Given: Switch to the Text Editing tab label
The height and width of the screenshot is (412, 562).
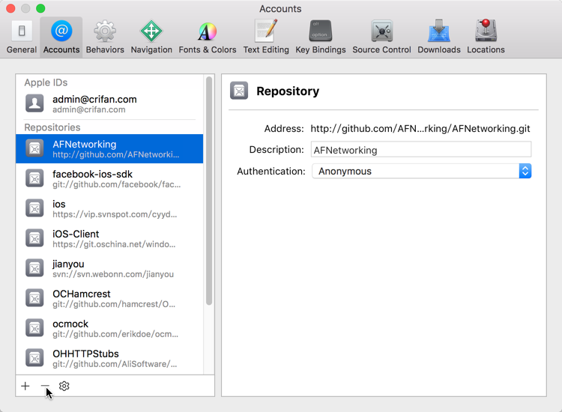Looking at the screenshot, I should (266, 49).
